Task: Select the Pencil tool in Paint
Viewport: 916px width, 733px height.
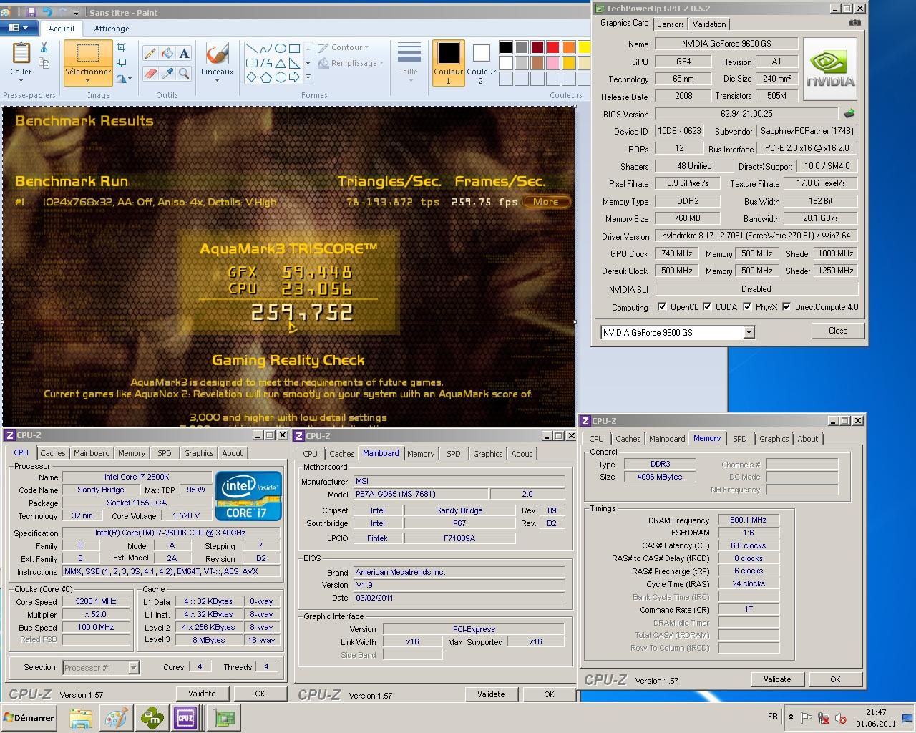Action: click(x=150, y=54)
